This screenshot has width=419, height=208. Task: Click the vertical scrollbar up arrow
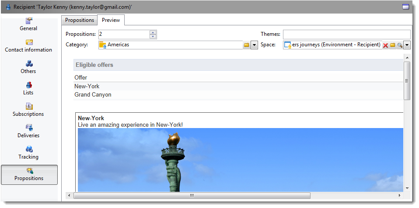point(407,58)
